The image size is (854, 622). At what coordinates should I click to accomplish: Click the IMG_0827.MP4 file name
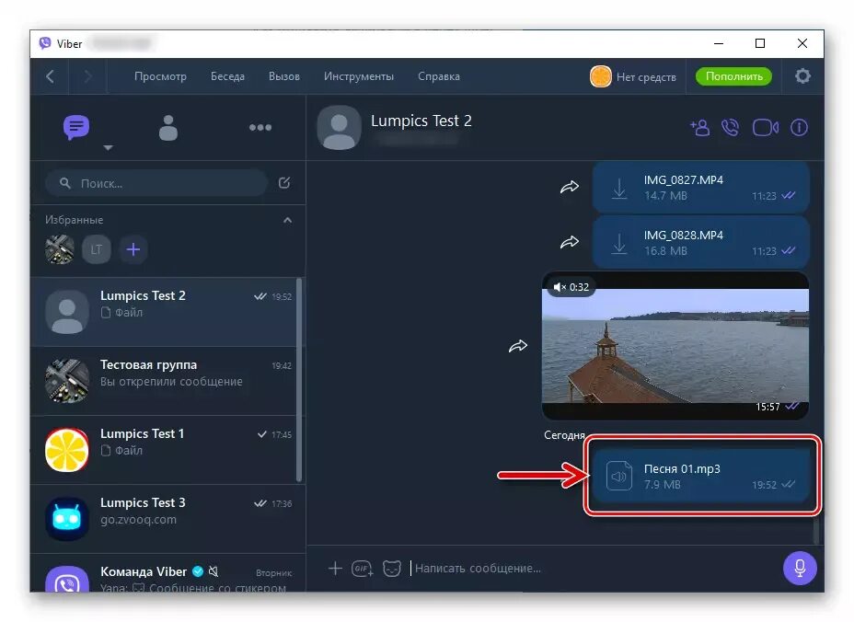683,179
